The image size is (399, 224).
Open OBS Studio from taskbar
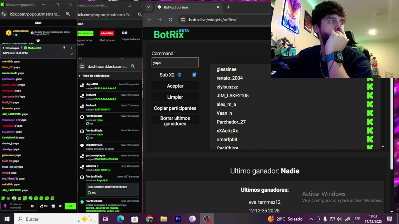click(x=207, y=219)
